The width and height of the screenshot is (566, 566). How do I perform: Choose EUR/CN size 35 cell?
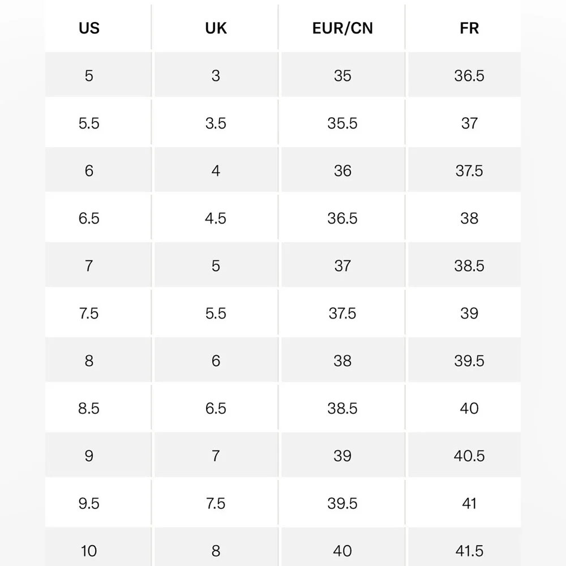click(342, 76)
